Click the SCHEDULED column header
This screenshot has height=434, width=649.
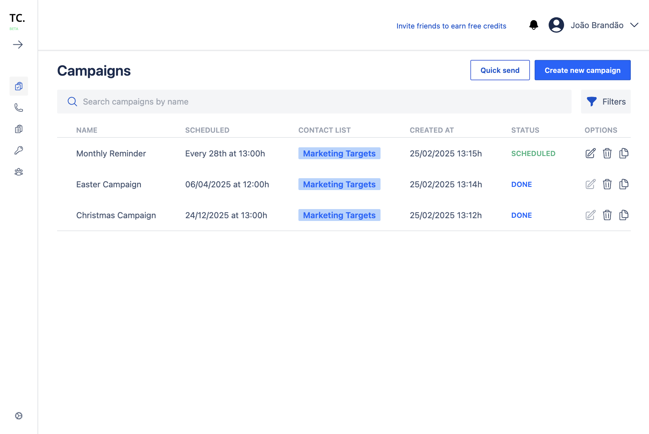[207, 130]
